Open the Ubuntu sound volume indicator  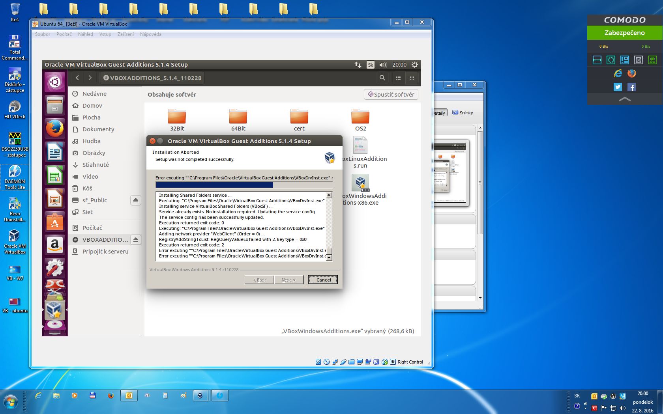coord(383,65)
